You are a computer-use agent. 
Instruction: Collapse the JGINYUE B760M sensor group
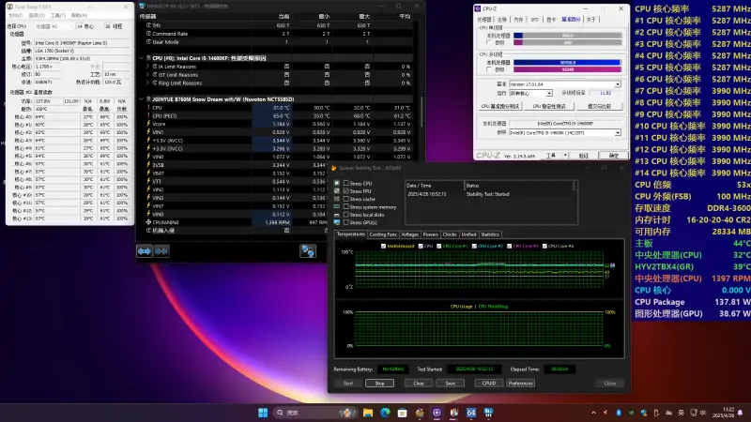click(141, 98)
